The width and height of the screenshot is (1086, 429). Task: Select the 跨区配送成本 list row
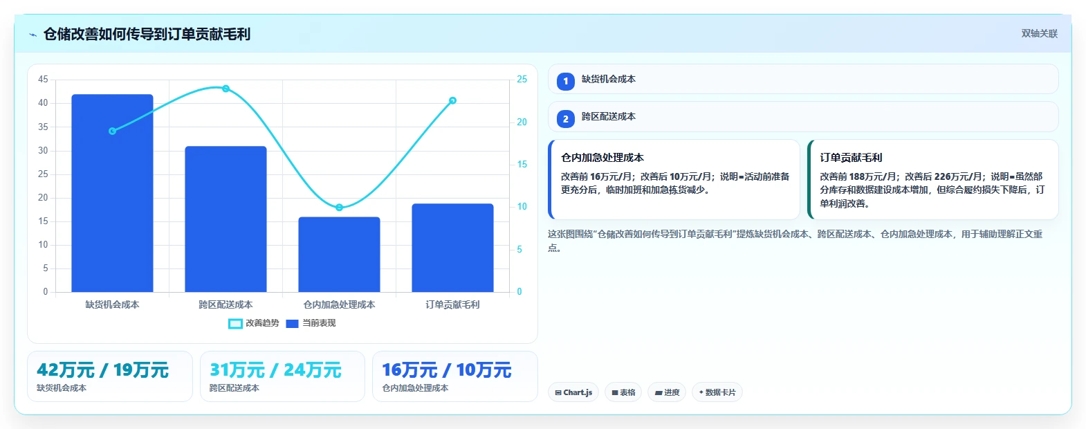point(803,116)
